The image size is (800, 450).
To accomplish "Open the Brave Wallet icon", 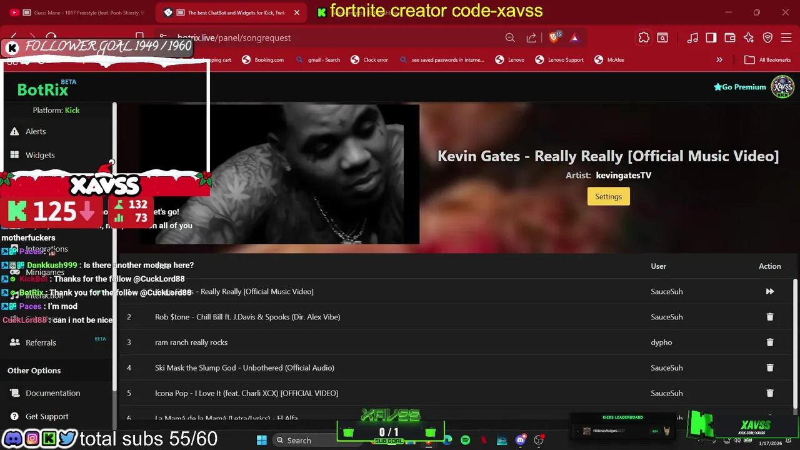I will pos(730,37).
